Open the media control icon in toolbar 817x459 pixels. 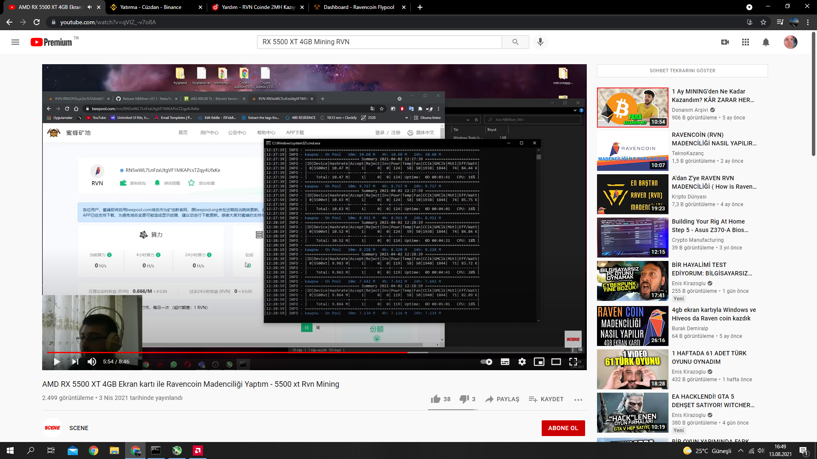780,22
